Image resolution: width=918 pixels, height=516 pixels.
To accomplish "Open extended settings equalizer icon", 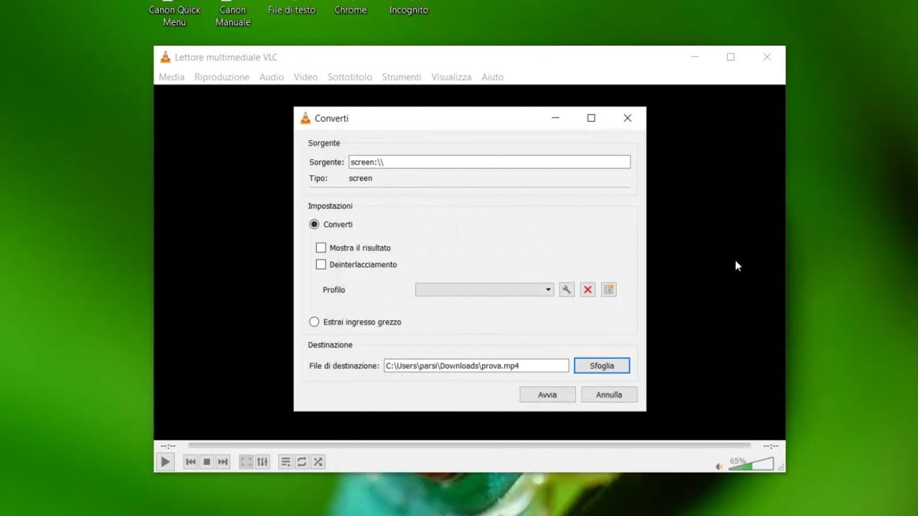I will point(262,462).
